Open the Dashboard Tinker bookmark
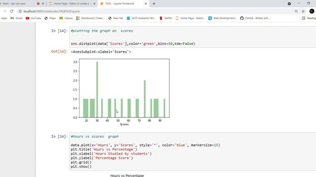316x177 pixels. [90, 18]
